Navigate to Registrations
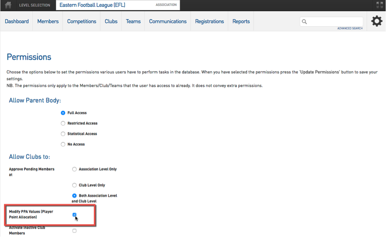Screen dimensions: 386x237 [x=210, y=21]
